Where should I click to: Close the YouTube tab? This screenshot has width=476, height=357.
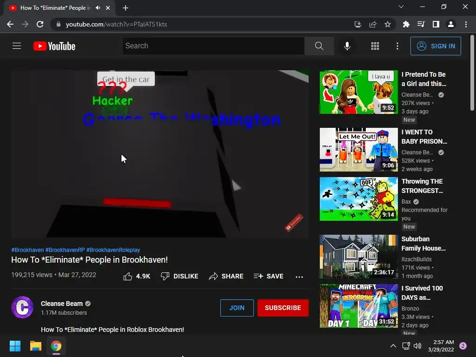coord(108,8)
